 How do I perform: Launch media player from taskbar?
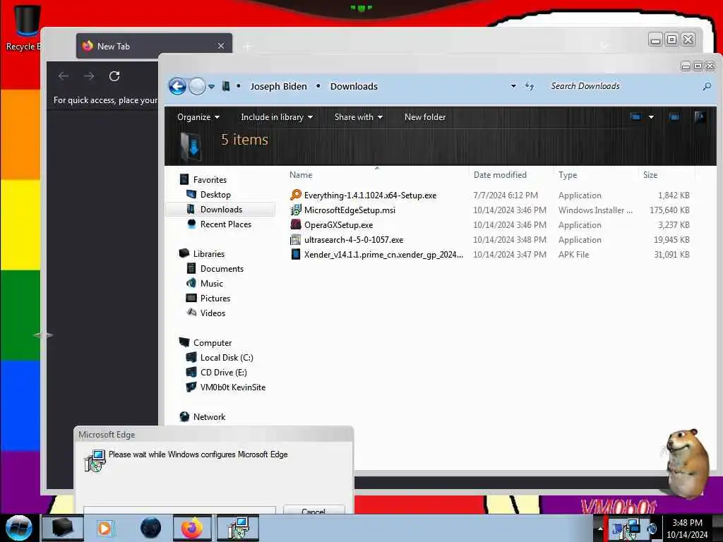point(104,528)
